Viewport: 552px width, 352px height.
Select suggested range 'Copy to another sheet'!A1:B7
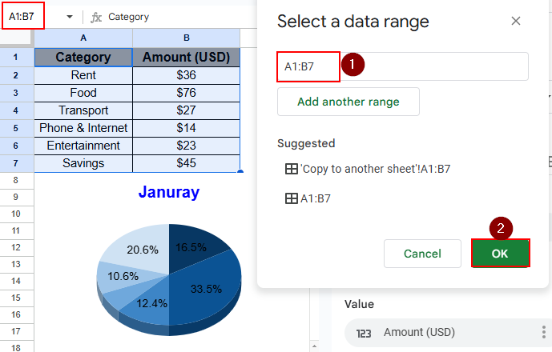(375, 169)
